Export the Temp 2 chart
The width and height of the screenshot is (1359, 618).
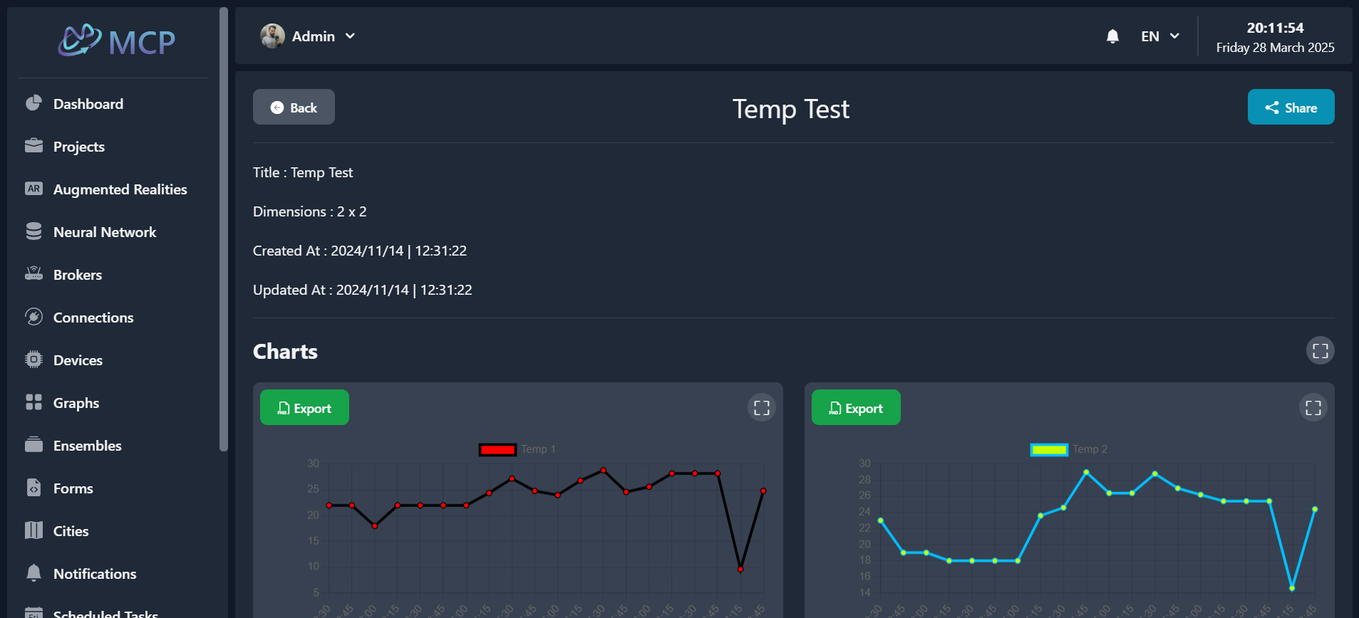tap(856, 408)
